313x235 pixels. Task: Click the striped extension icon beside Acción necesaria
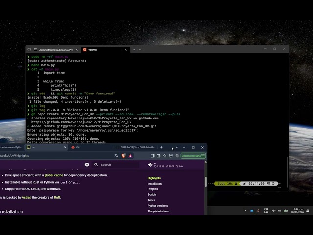click(x=177, y=156)
